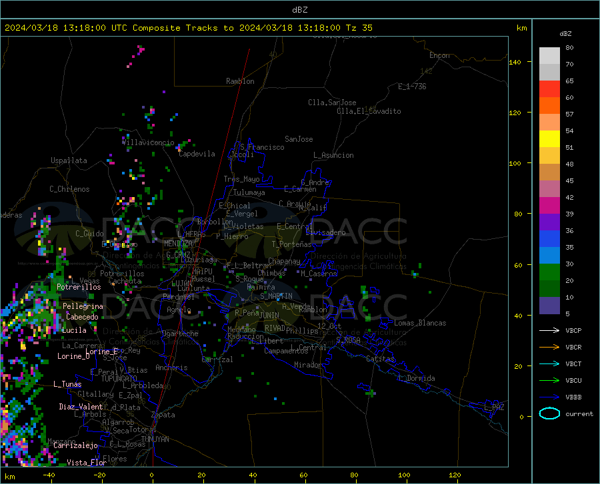Click the TUNUYAN map label
This screenshot has width=600, height=484.
pyautogui.click(x=155, y=439)
